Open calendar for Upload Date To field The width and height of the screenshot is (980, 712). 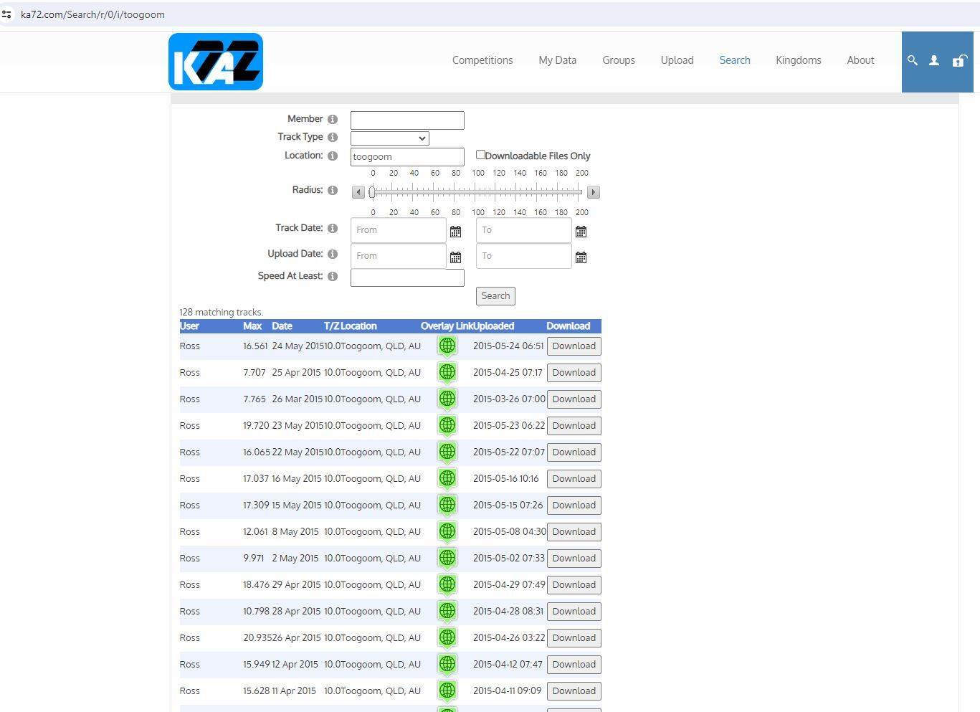581,257
